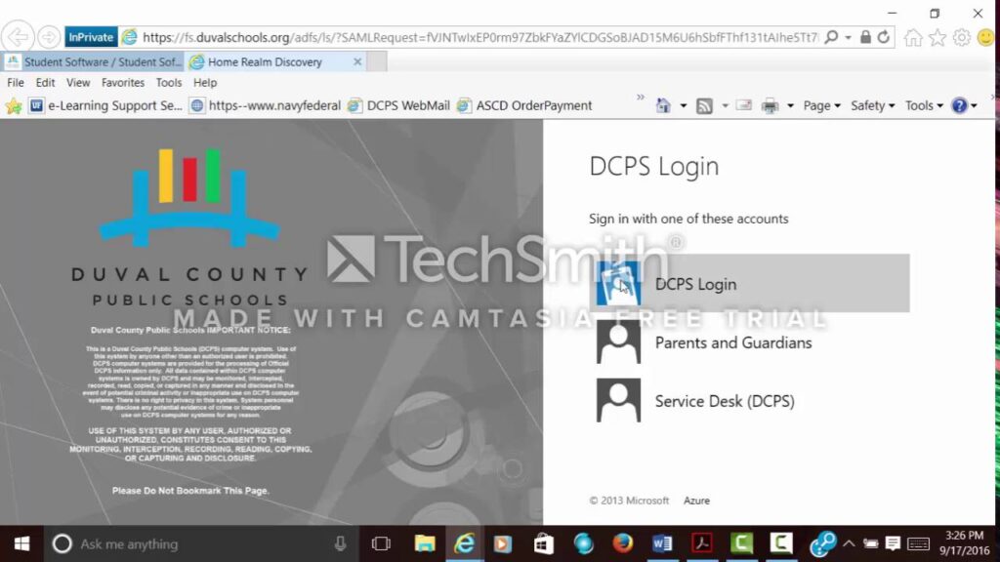Open the Action Center notifications icon
The height and width of the screenshot is (562, 1000).
893,543
